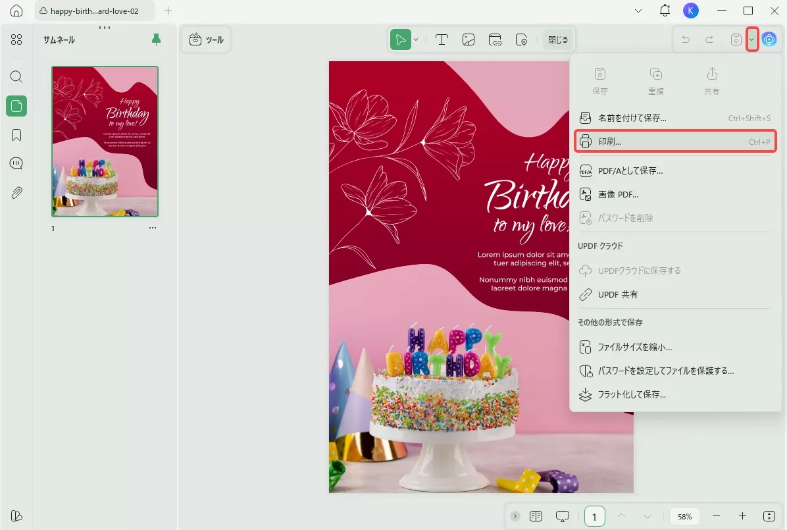Select the image edit tool
This screenshot has height=530, width=787.
(x=469, y=40)
